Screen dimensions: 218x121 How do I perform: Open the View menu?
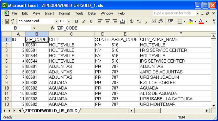[x=36, y=13]
